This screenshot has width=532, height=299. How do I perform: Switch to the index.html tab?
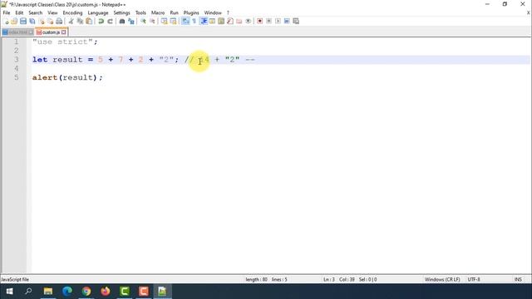17,32
